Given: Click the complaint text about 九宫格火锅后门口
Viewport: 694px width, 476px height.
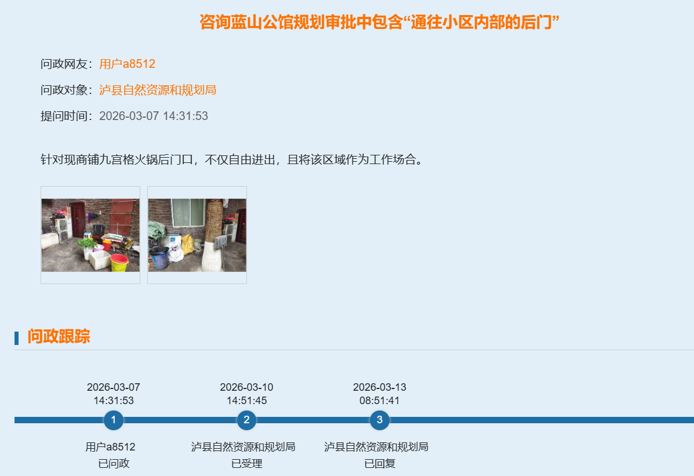Looking at the screenshot, I should pos(231,159).
